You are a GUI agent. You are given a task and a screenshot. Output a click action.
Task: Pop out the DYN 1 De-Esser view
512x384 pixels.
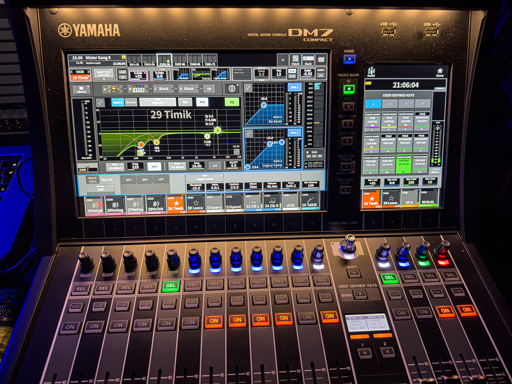point(248,88)
